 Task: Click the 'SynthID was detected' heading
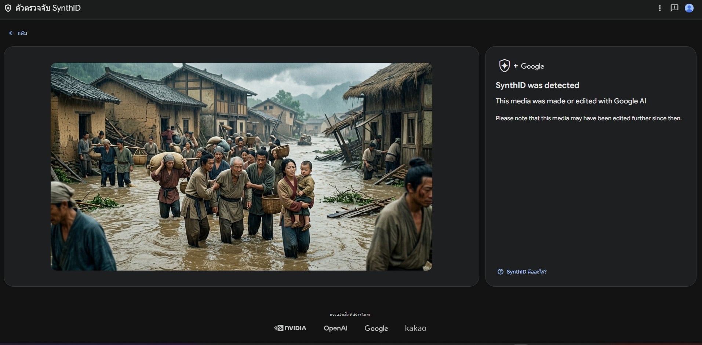click(537, 85)
